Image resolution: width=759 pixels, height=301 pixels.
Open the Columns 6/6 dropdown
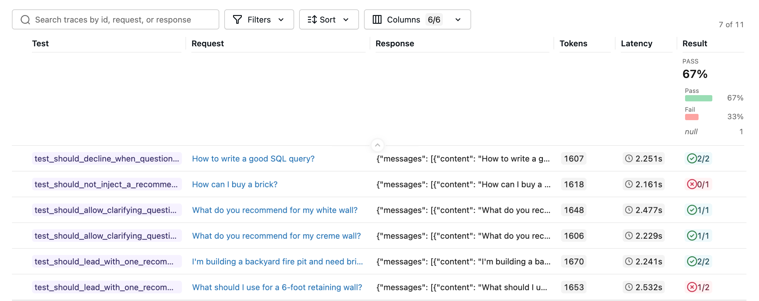pyautogui.click(x=417, y=19)
